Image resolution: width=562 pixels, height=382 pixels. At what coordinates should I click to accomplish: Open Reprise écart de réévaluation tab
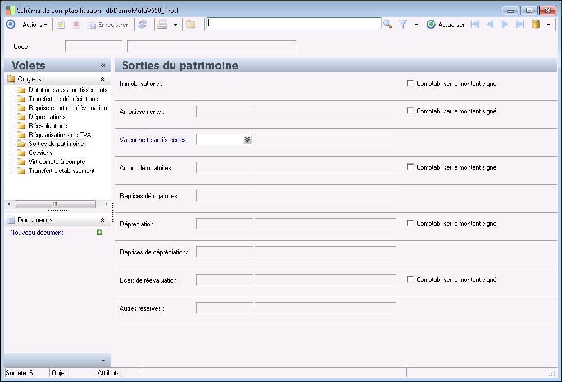point(68,108)
